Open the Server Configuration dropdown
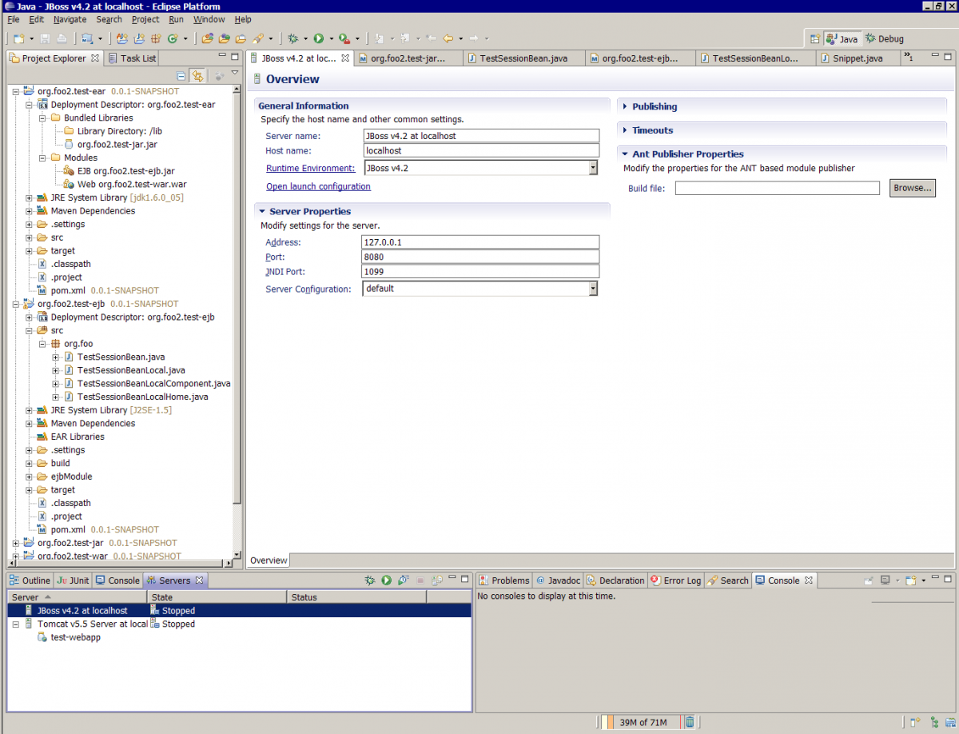Screen dimensions: 959x734 (x=593, y=289)
